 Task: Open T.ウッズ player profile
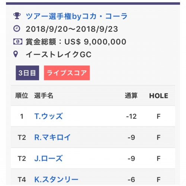pos(49,116)
